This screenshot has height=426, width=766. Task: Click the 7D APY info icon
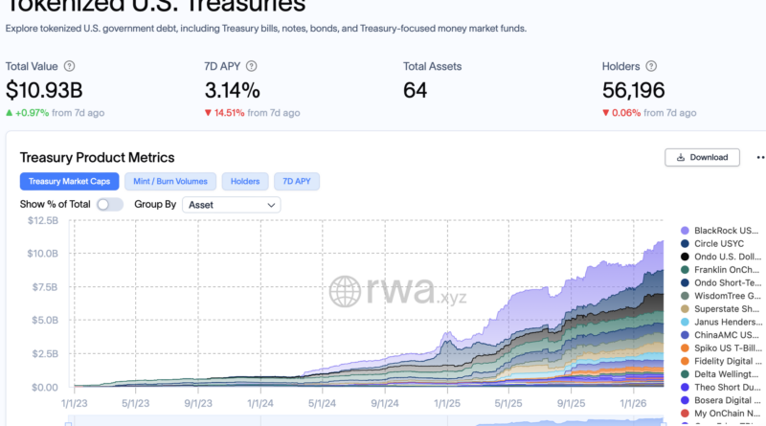(252, 67)
